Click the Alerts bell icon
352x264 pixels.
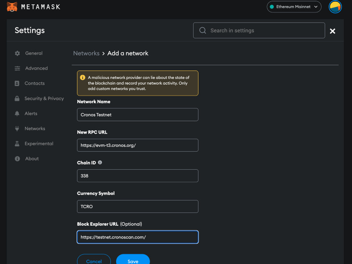click(17, 114)
